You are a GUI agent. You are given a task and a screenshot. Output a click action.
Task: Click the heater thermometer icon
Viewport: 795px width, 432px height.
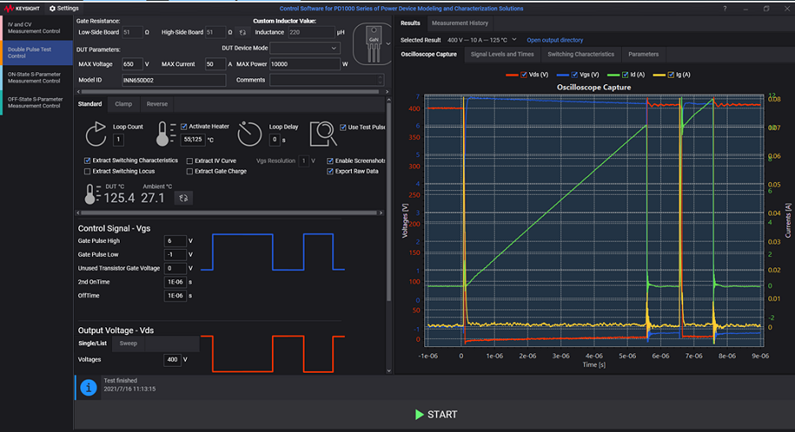pyautogui.click(x=165, y=133)
